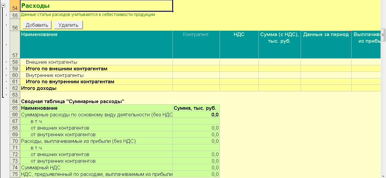Image resolution: width=386 pixels, height=178 pixels.
Task: Select the Расходы title cell
Action: [x=96, y=6]
